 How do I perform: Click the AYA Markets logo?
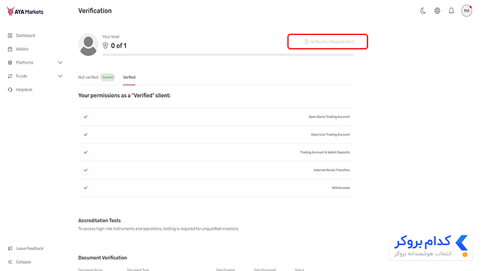tap(25, 11)
